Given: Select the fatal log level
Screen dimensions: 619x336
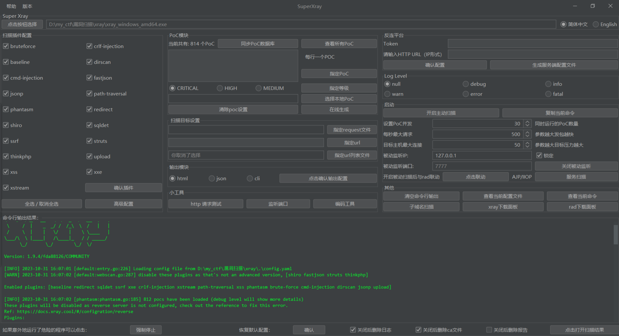Looking at the screenshot, I should tap(548, 94).
